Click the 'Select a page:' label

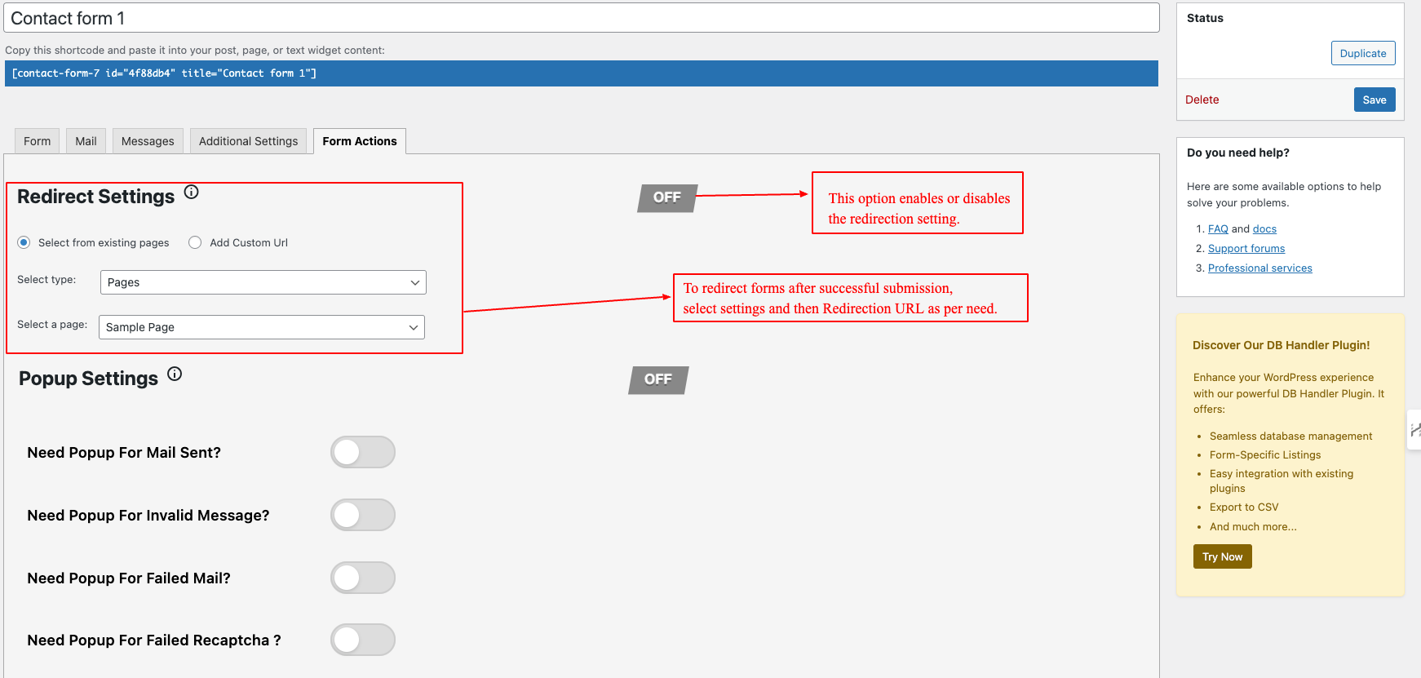[52, 325]
